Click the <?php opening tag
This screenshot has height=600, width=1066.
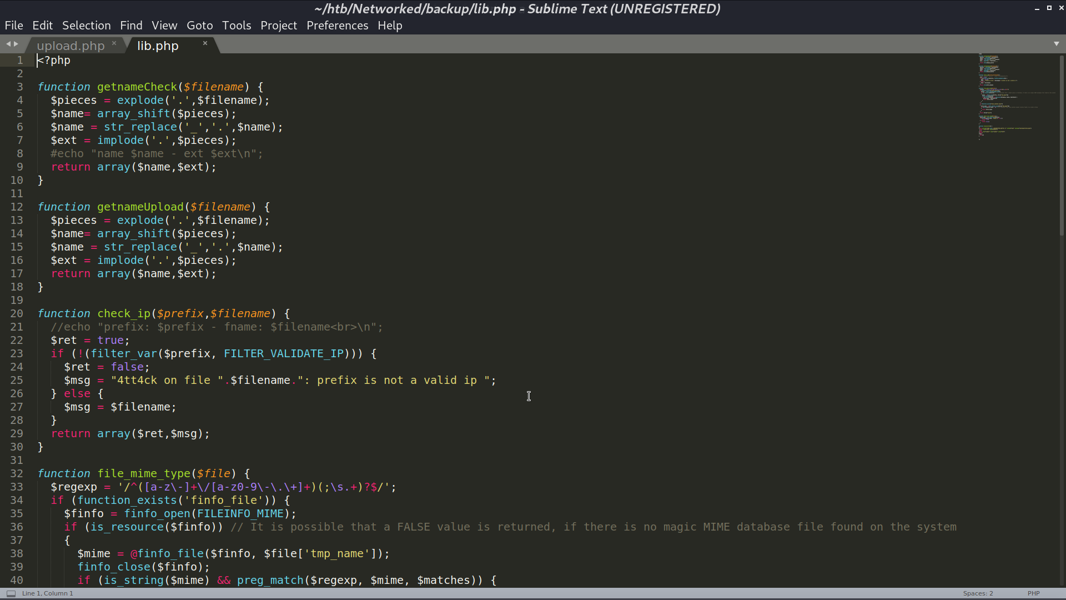click(54, 60)
